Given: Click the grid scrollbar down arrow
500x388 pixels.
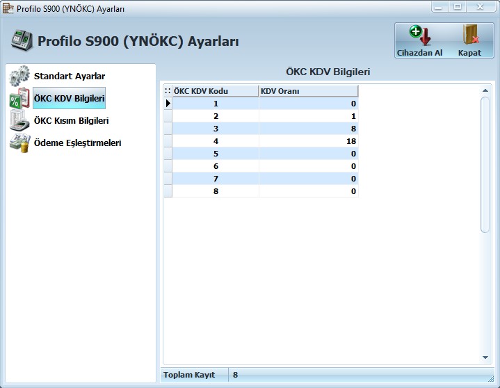Looking at the screenshot, I should pyautogui.click(x=485, y=357).
